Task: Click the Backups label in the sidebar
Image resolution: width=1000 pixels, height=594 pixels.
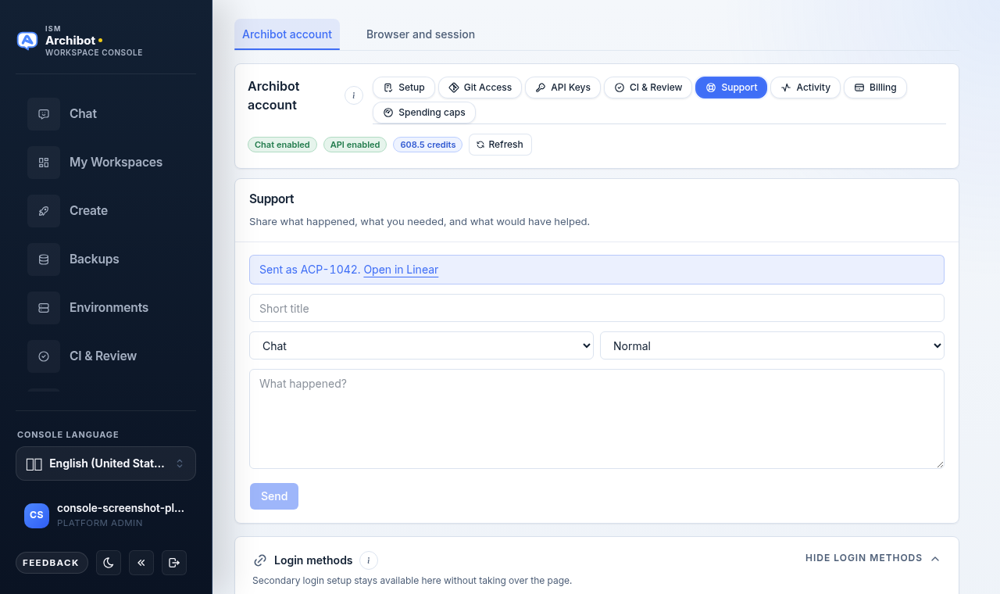Action: click(95, 259)
